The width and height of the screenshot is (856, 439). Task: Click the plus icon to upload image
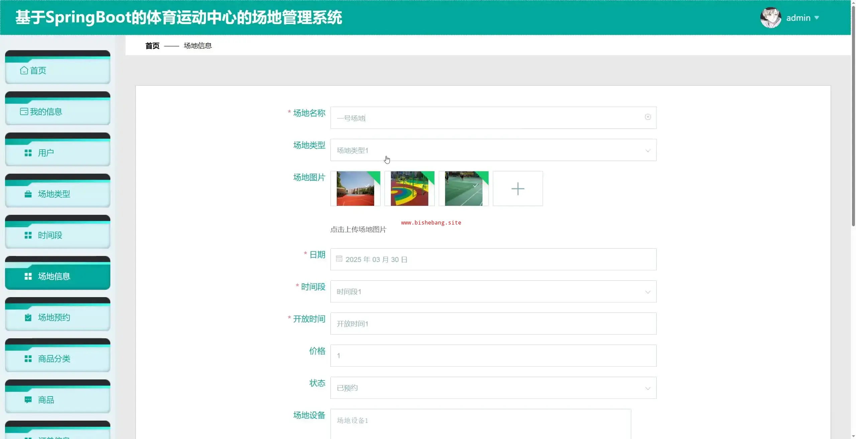(518, 189)
